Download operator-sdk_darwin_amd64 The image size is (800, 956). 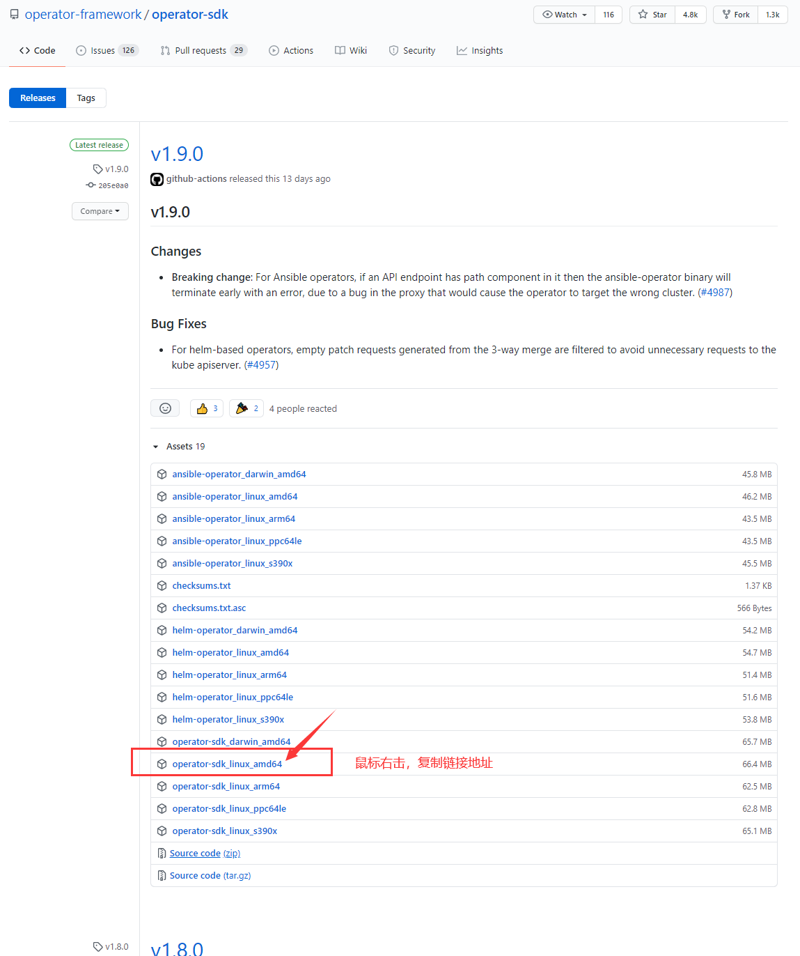point(231,741)
